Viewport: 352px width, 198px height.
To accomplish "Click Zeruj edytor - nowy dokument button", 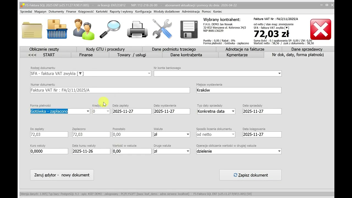I will [x=62, y=175].
